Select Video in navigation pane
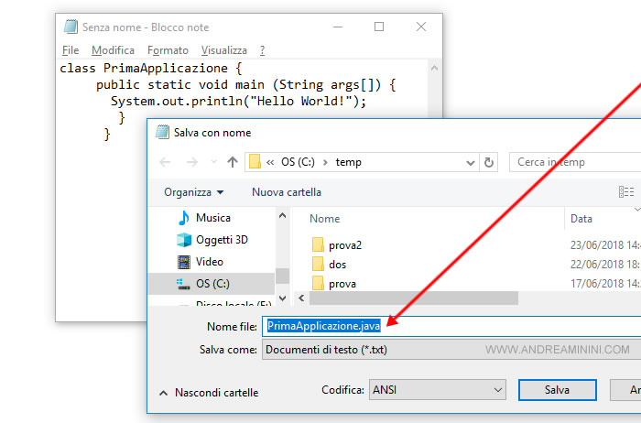Viewport: 641px width, 423px height. [209, 262]
